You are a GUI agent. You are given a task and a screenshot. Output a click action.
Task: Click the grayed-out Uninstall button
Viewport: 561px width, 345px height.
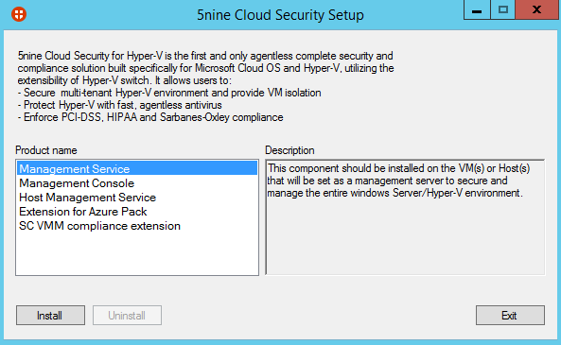tap(127, 316)
